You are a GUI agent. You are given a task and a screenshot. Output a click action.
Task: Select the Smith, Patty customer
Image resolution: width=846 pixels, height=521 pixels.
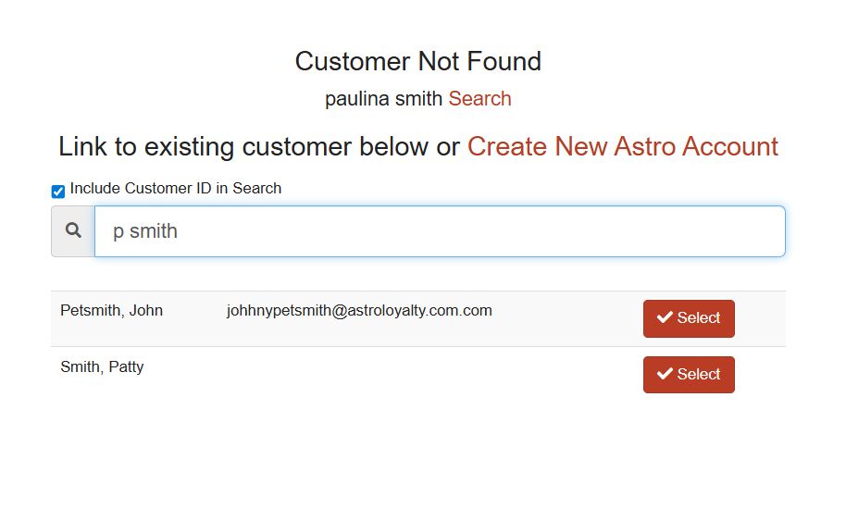(x=689, y=375)
